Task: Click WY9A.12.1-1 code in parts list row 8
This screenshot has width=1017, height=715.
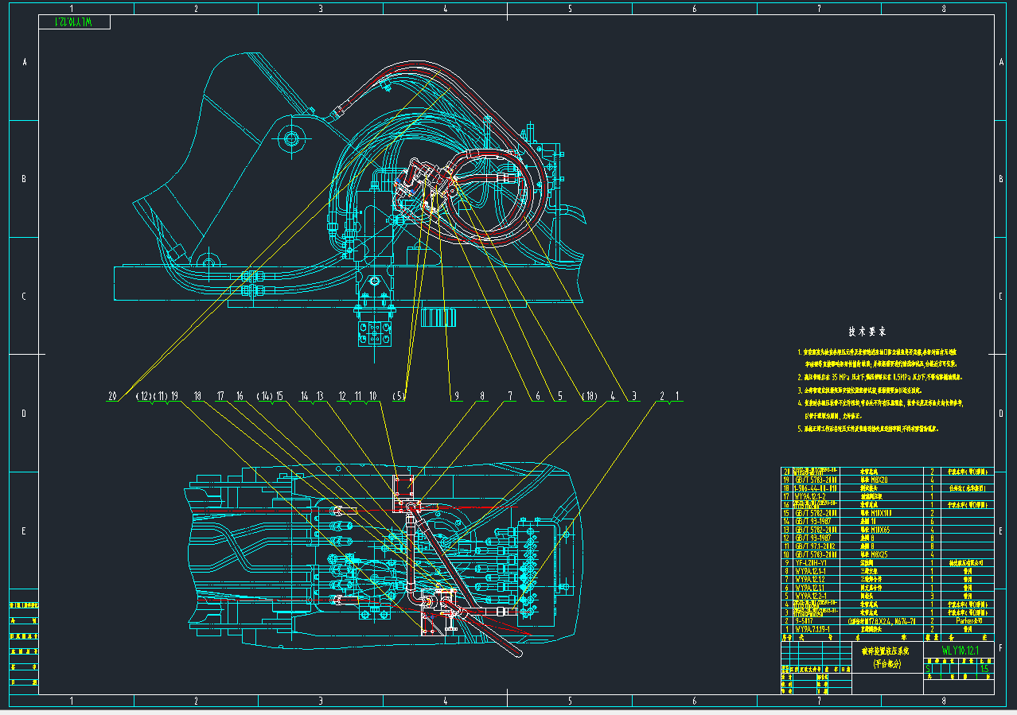Action: coord(812,571)
